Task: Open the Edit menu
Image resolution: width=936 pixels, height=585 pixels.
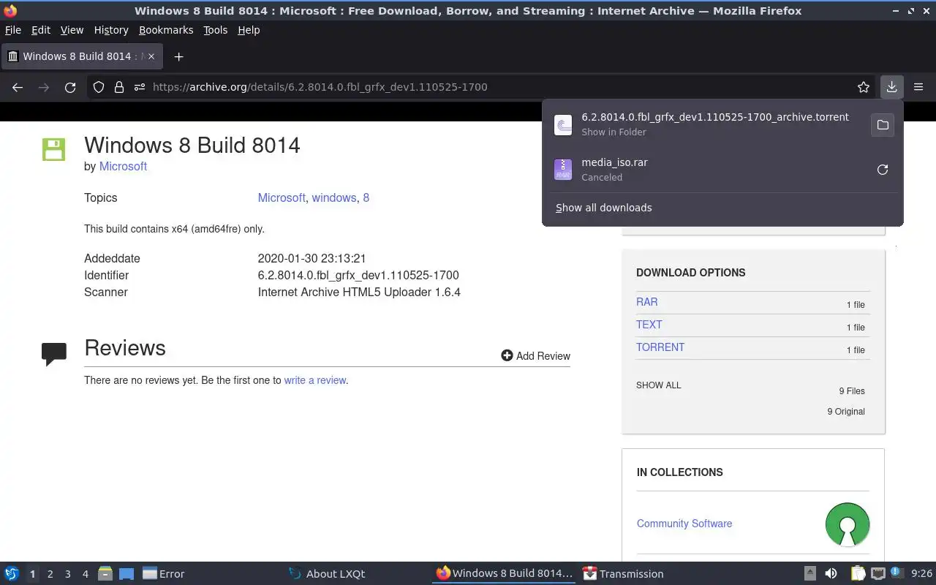Action: tap(41, 30)
